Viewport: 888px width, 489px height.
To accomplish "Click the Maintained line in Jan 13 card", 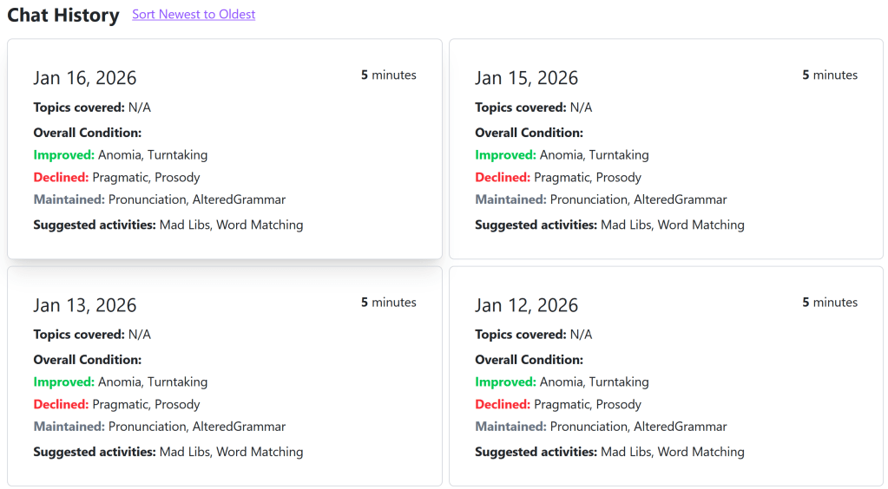I will pos(160,427).
